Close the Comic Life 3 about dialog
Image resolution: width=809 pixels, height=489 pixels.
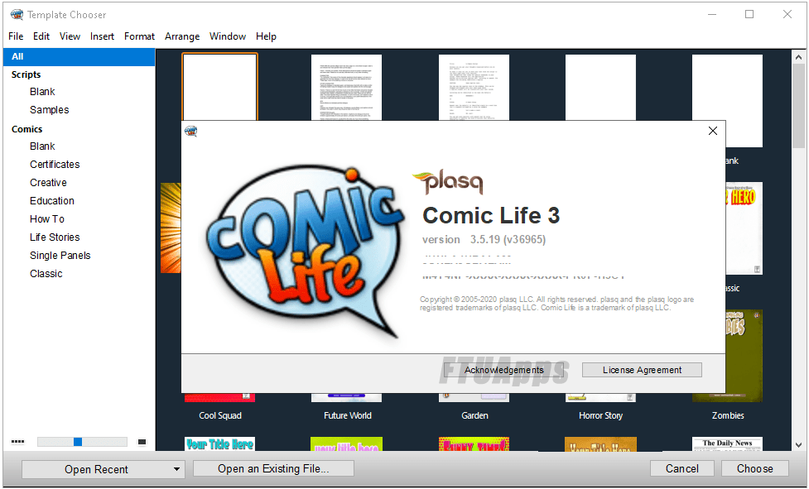point(712,131)
